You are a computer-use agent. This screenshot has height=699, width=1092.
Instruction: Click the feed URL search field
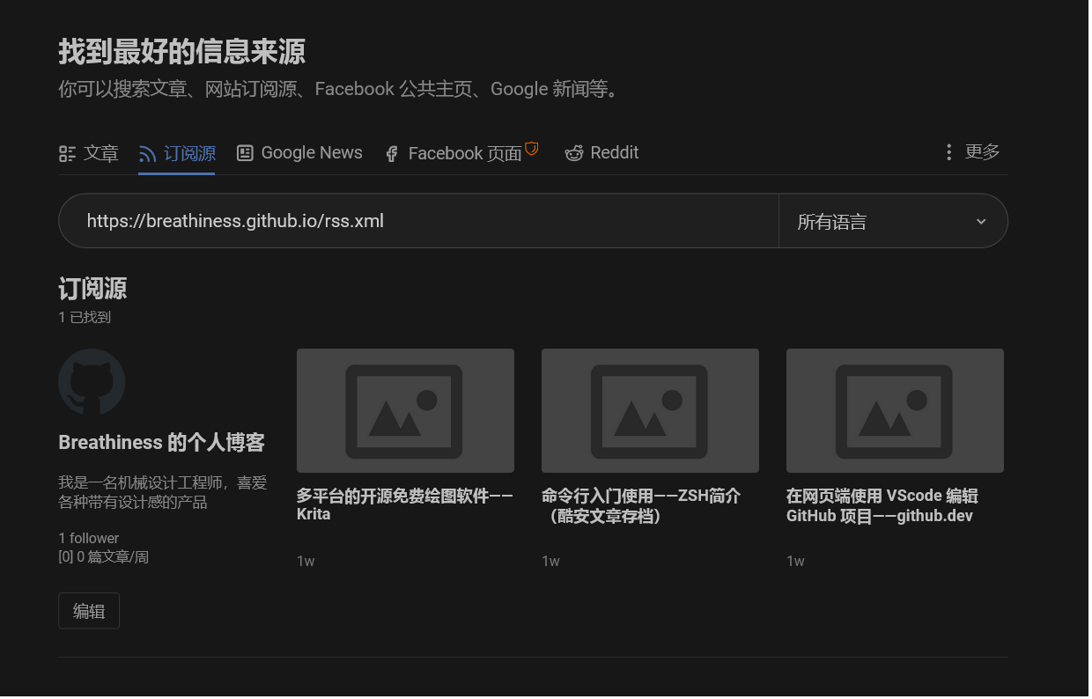418,221
